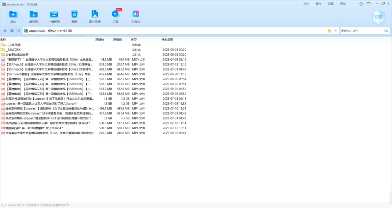
Task: Open the skin (shirt) icon in title bar
Action: [x=361, y=4]
